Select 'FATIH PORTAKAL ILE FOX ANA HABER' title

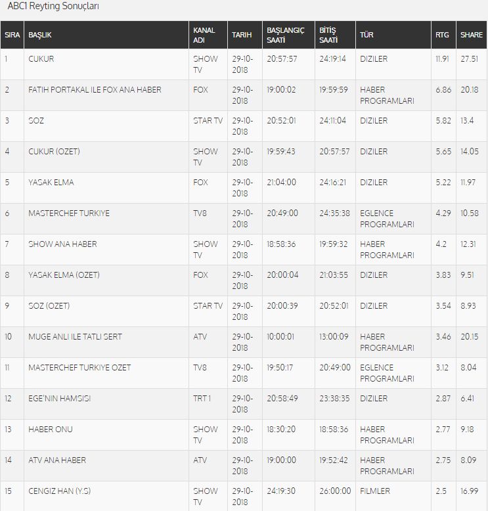(x=95, y=90)
